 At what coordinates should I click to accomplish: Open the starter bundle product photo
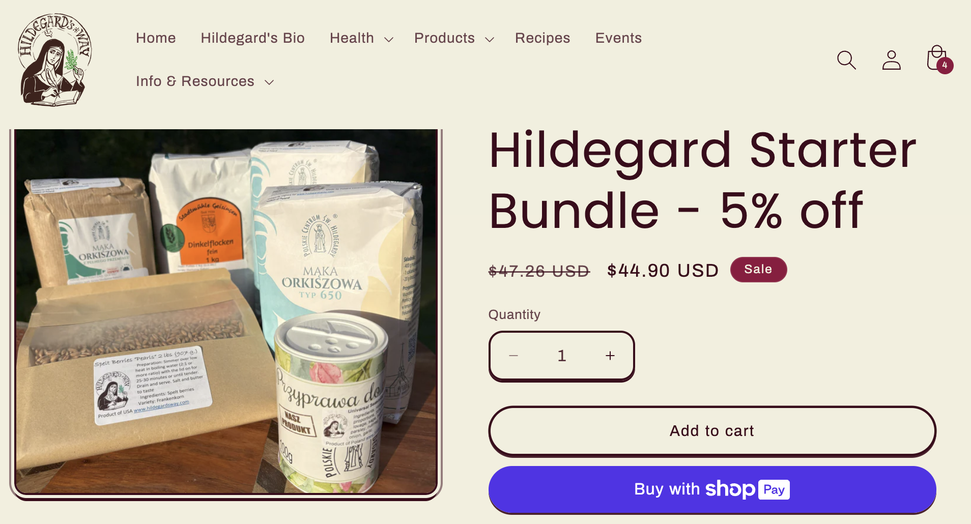tap(226, 311)
